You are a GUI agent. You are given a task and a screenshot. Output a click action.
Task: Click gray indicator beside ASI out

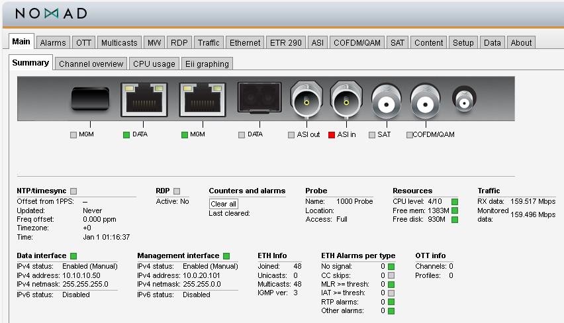(x=291, y=135)
